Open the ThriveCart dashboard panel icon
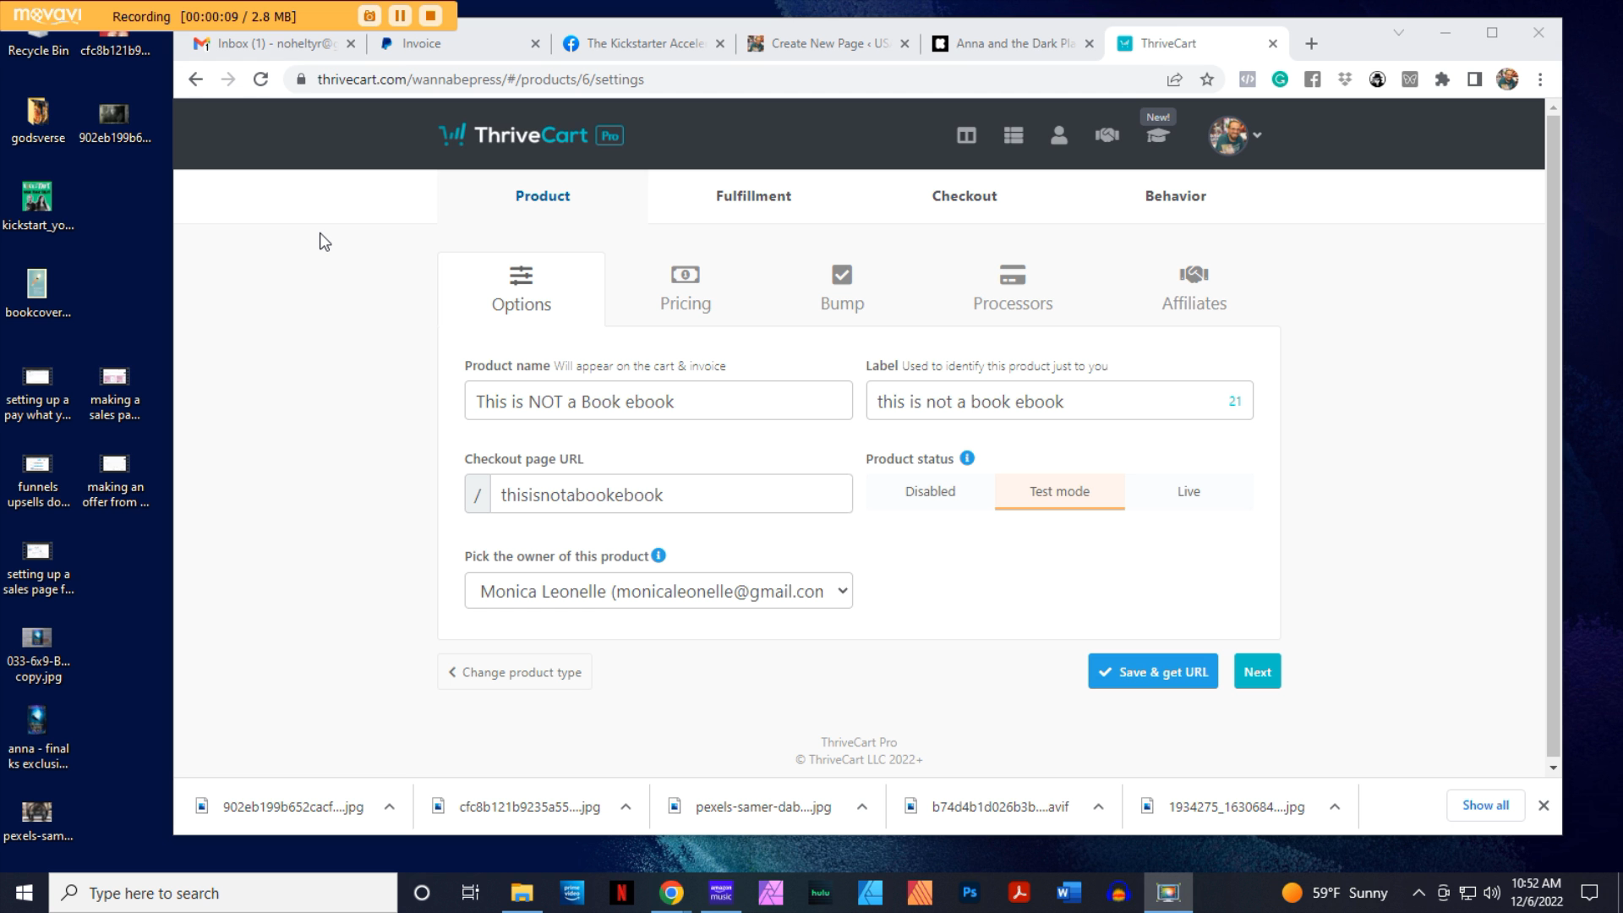Image resolution: width=1623 pixels, height=913 pixels. 966,134
